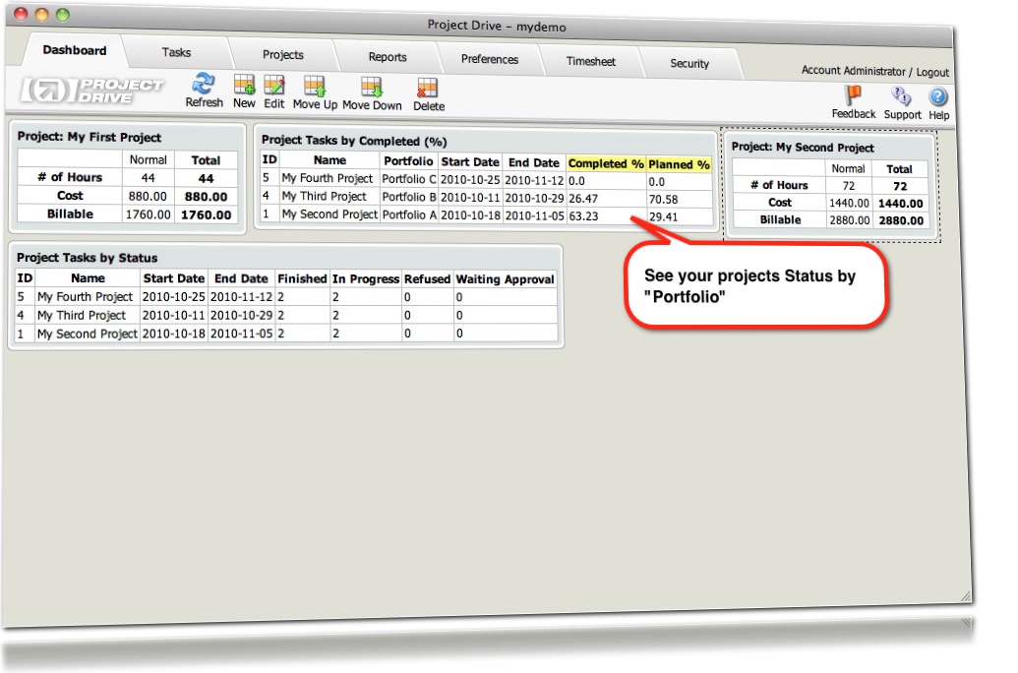Click the 70.58 planned value
Image resolution: width=1018 pixels, height=673 pixels.
[x=664, y=200]
